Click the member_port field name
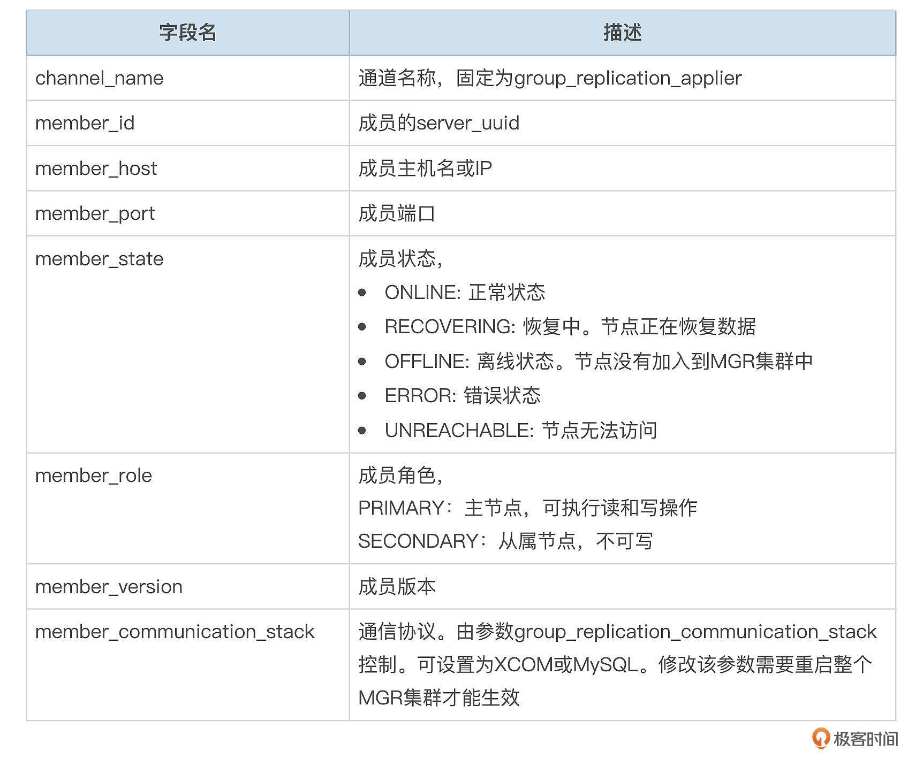The image size is (923, 767). click(95, 213)
